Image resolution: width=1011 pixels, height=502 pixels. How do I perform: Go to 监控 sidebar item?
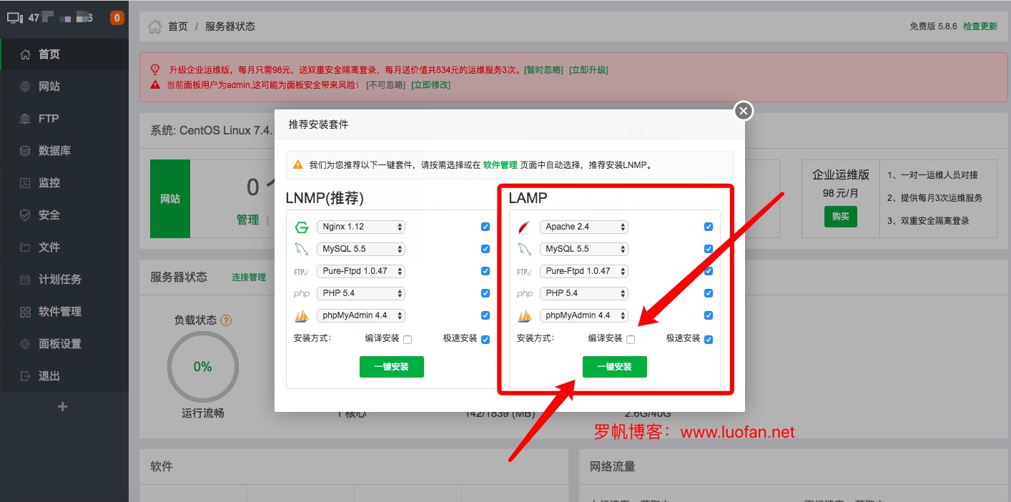pyautogui.click(x=64, y=183)
